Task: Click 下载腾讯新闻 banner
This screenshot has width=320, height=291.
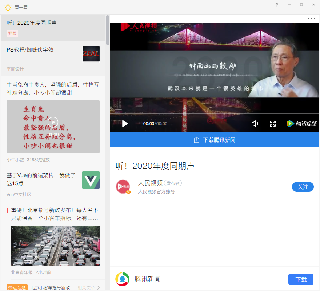Action: point(215,140)
